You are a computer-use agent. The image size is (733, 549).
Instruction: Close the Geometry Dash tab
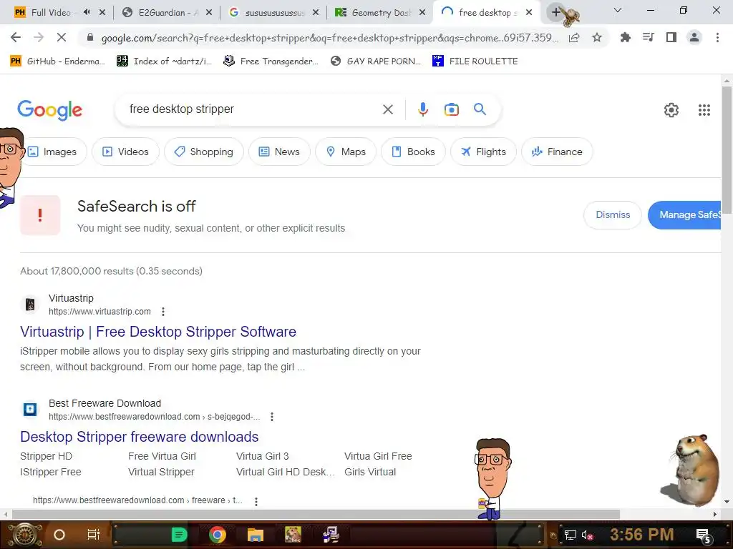(422, 12)
